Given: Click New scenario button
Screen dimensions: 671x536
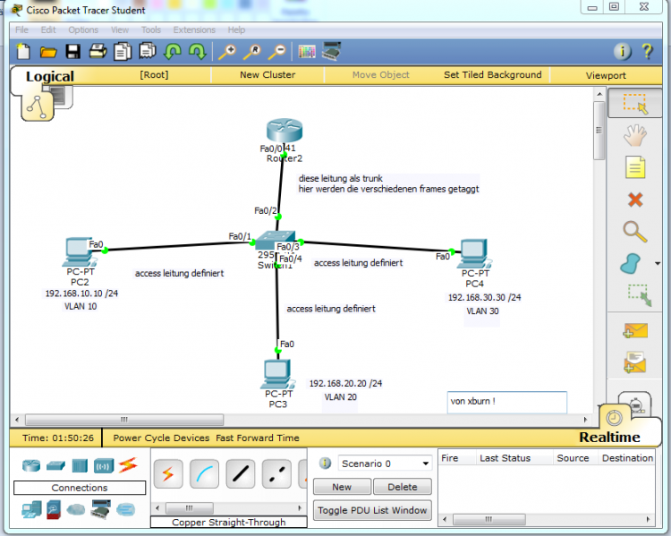Looking at the screenshot, I should point(342,487).
